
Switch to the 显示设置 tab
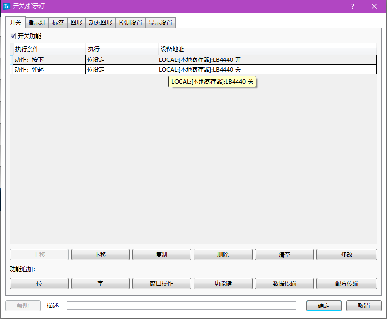point(161,23)
